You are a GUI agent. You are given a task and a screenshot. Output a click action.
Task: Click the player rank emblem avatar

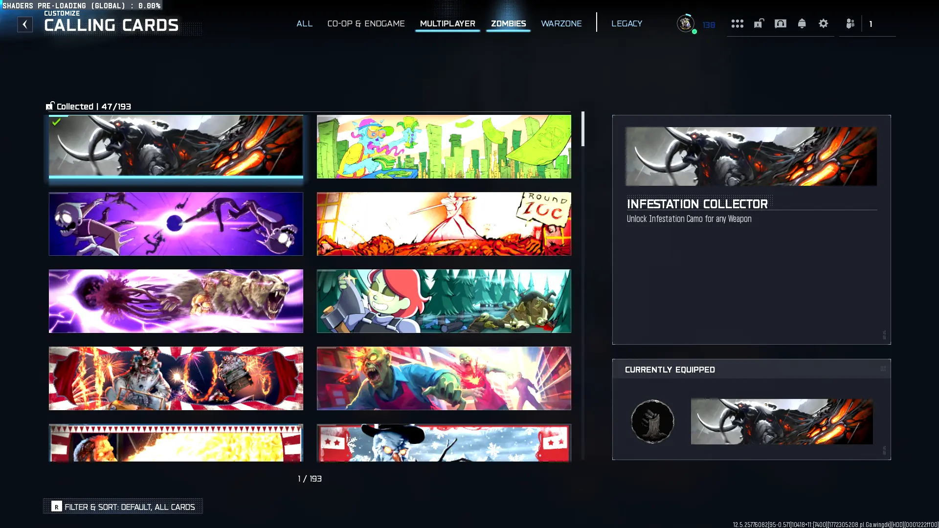[x=686, y=23]
